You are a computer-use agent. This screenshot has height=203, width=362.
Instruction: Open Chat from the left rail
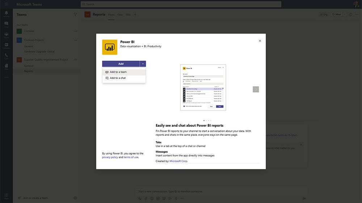pos(6,24)
